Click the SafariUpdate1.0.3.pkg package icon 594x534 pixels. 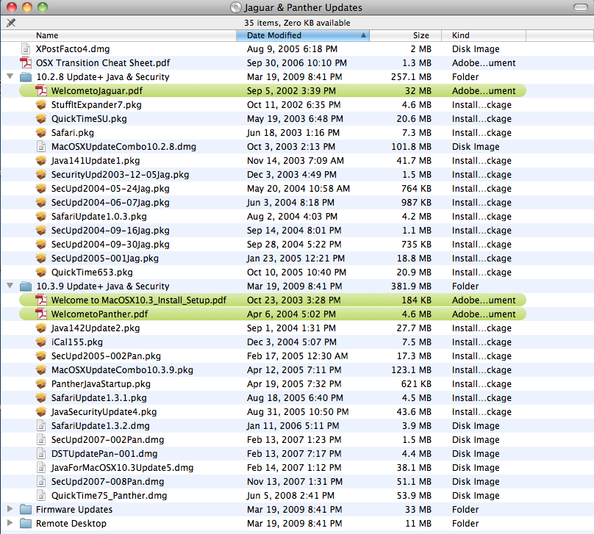click(x=41, y=217)
